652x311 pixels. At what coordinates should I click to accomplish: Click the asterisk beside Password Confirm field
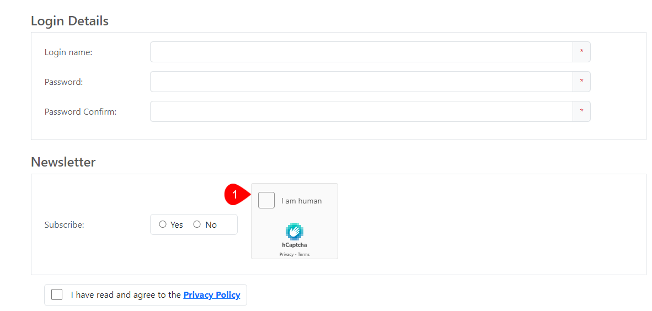(x=581, y=111)
